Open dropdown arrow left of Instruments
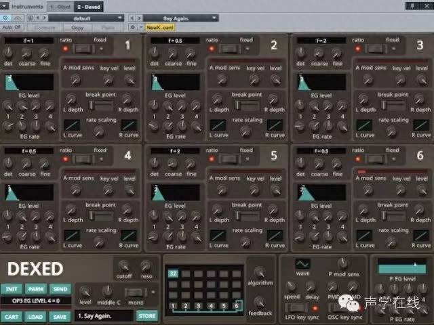This screenshot has height=325, width=434. [x=4, y=6]
